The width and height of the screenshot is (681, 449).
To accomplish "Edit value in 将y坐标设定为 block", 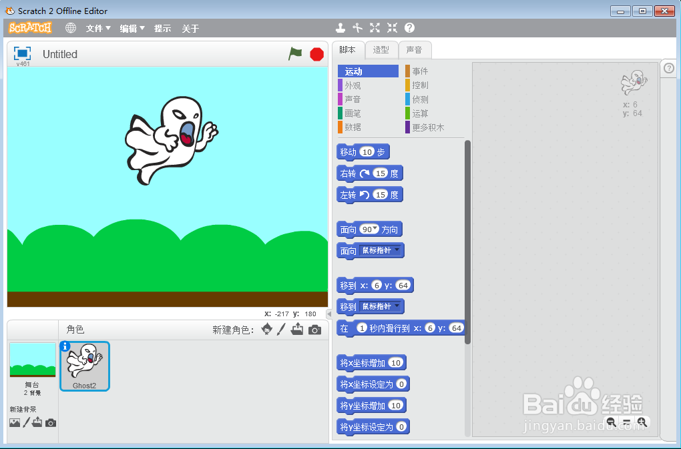I will pos(401,426).
